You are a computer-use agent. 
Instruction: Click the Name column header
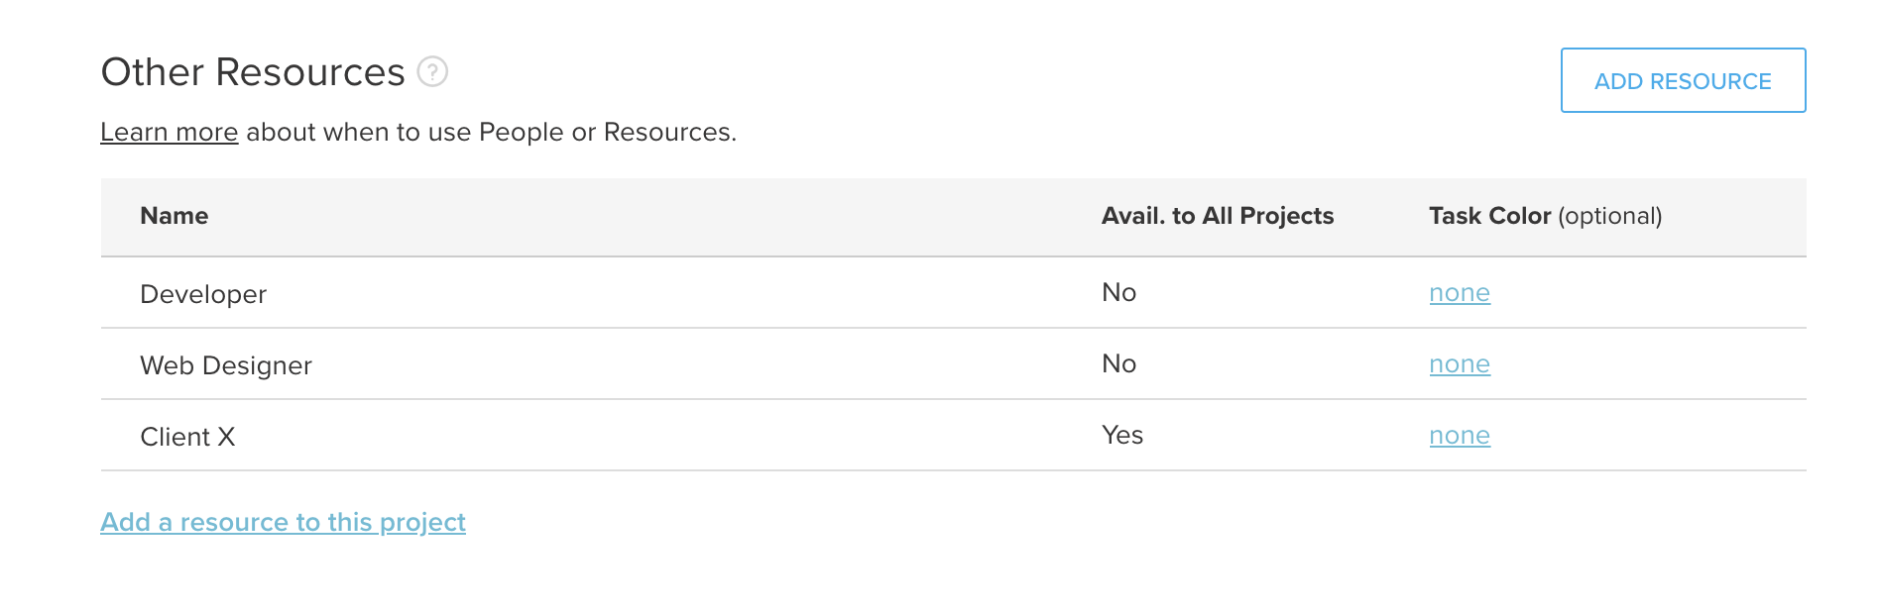pyautogui.click(x=174, y=216)
